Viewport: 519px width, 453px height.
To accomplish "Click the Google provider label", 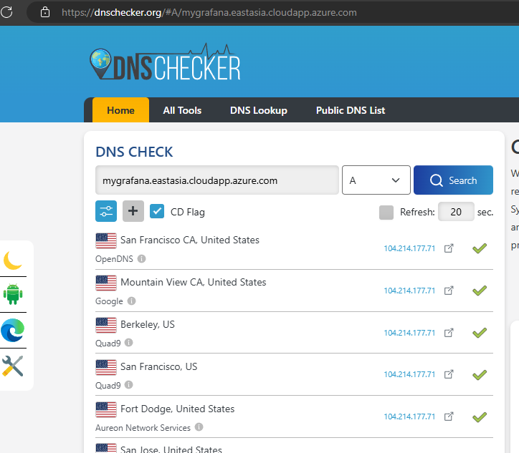I will (x=109, y=301).
